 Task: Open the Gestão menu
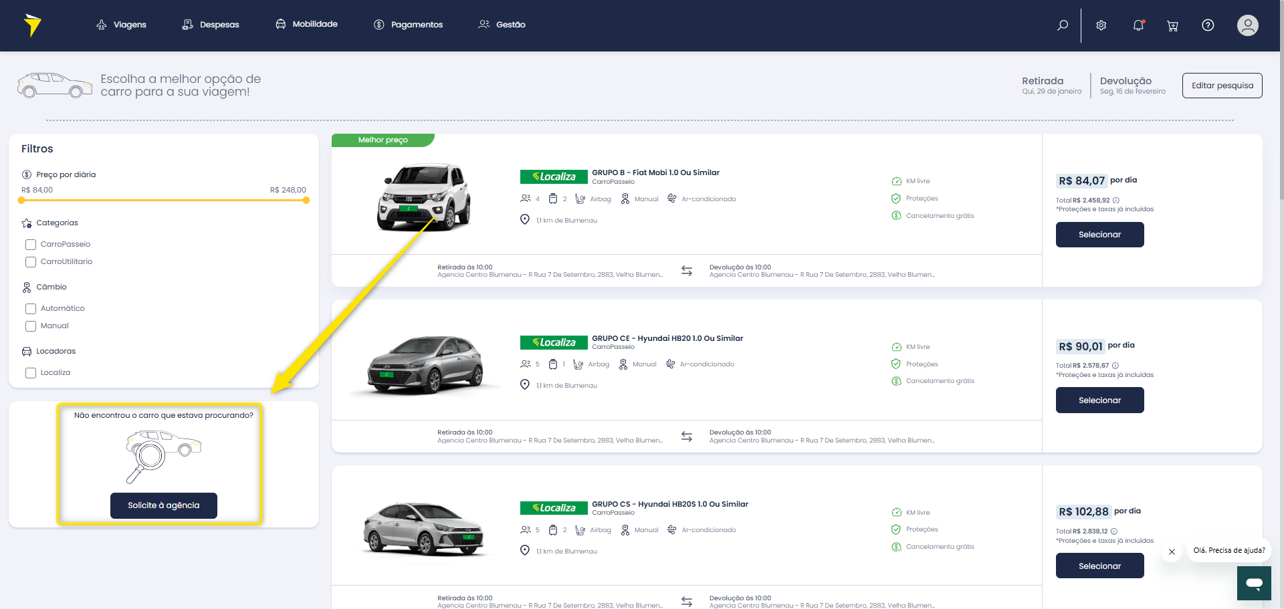(x=502, y=25)
